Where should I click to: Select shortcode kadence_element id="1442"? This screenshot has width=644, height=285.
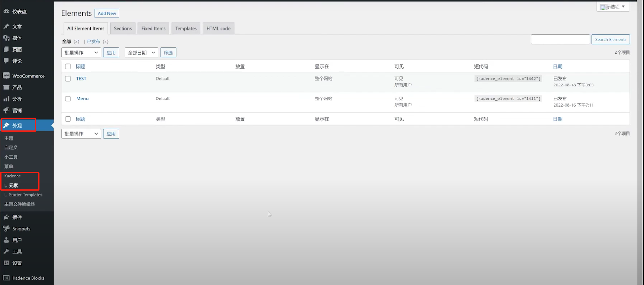pyautogui.click(x=508, y=79)
